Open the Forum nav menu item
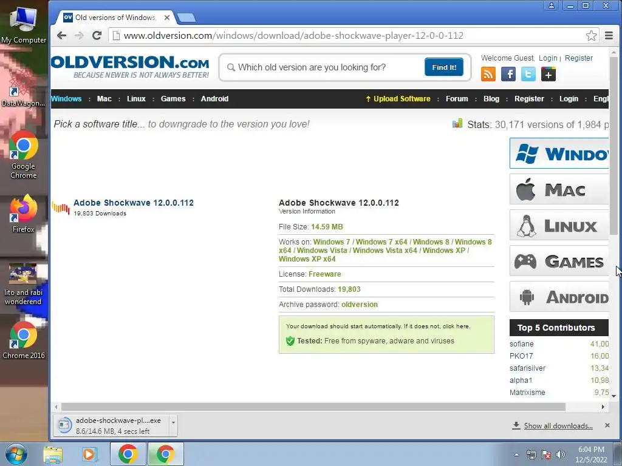Screen dimensions: 622x466 tap(457, 99)
